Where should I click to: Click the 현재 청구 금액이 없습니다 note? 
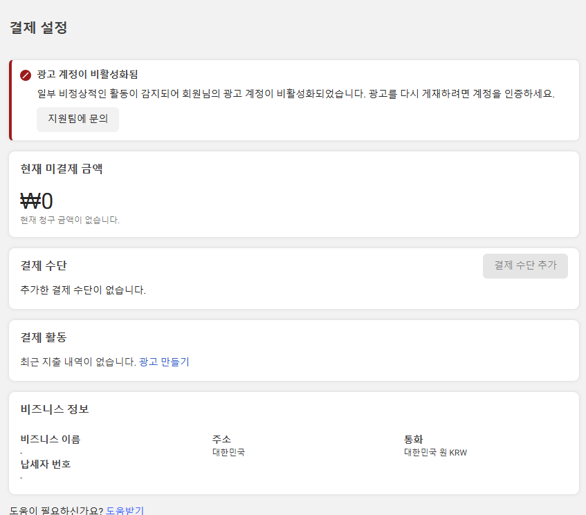click(70, 220)
